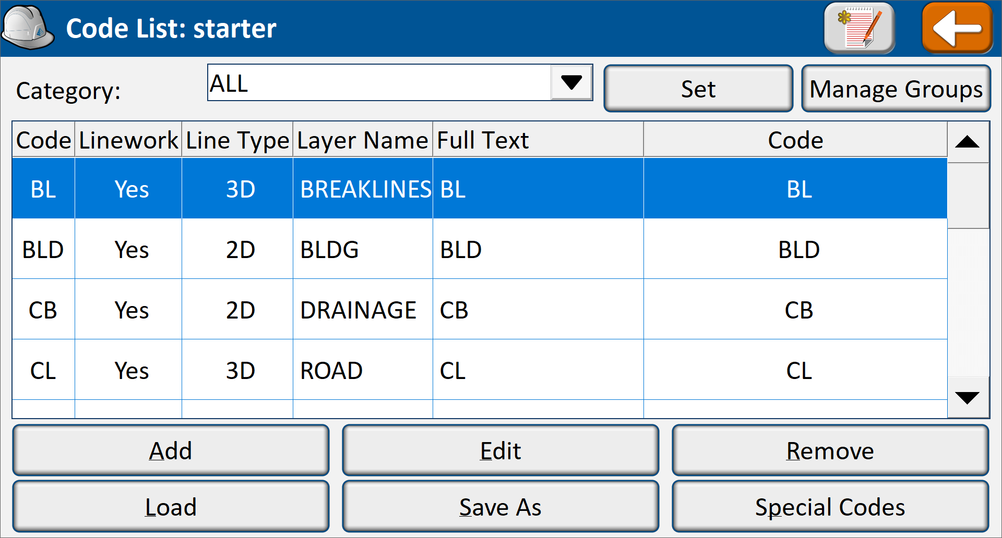Click the CL full text cell
The height and width of the screenshot is (538, 1002).
point(538,370)
